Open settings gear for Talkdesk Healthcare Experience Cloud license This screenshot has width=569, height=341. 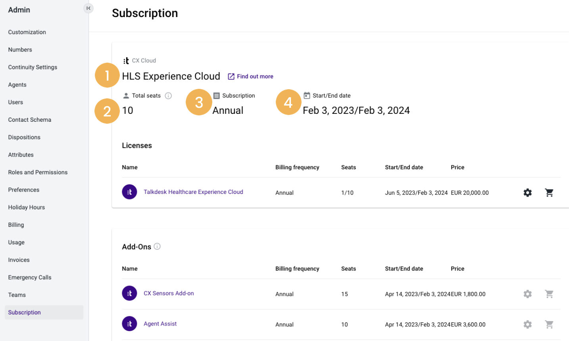527,193
